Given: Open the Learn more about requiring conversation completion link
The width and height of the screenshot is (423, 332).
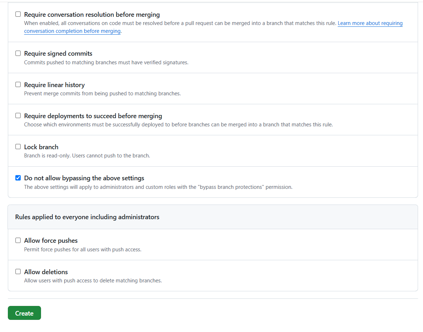Looking at the screenshot, I should tap(370, 23).
